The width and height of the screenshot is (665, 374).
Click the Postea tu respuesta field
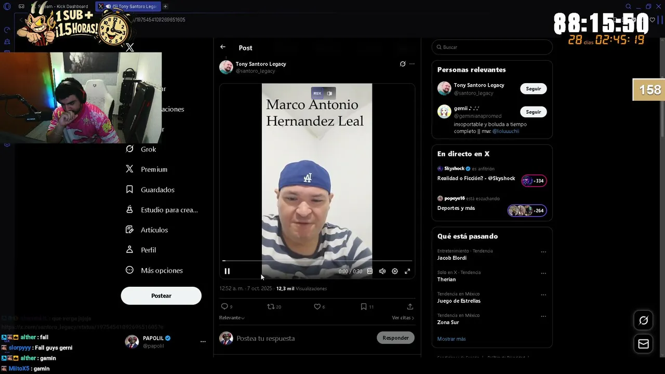tap(304, 338)
